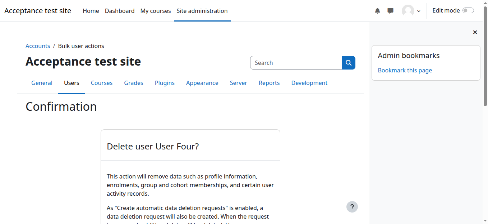The image size is (488, 224).
Task: Open the Reports tab
Action: point(269,83)
